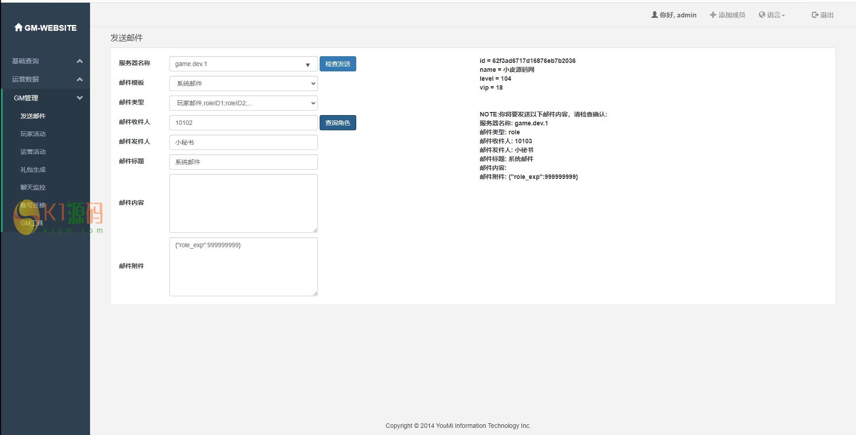Viewport: 856px width, 435px height.
Task: Focus the 邮件发件人 input field
Action: pyautogui.click(x=243, y=142)
